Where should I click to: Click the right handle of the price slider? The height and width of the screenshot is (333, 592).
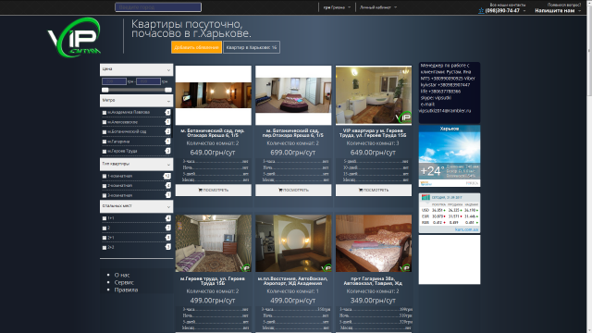click(168, 90)
